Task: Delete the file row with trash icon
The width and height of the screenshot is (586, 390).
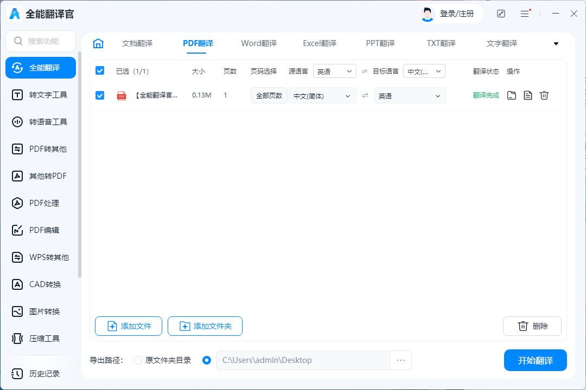Action: [544, 95]
